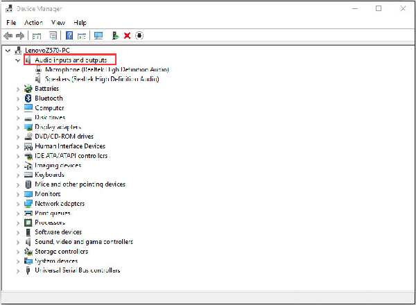Select the Print queues label

(x=53, y=213)
